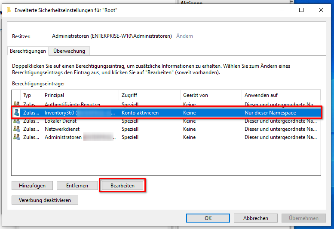Click the Entfernen button

(77, 186)
